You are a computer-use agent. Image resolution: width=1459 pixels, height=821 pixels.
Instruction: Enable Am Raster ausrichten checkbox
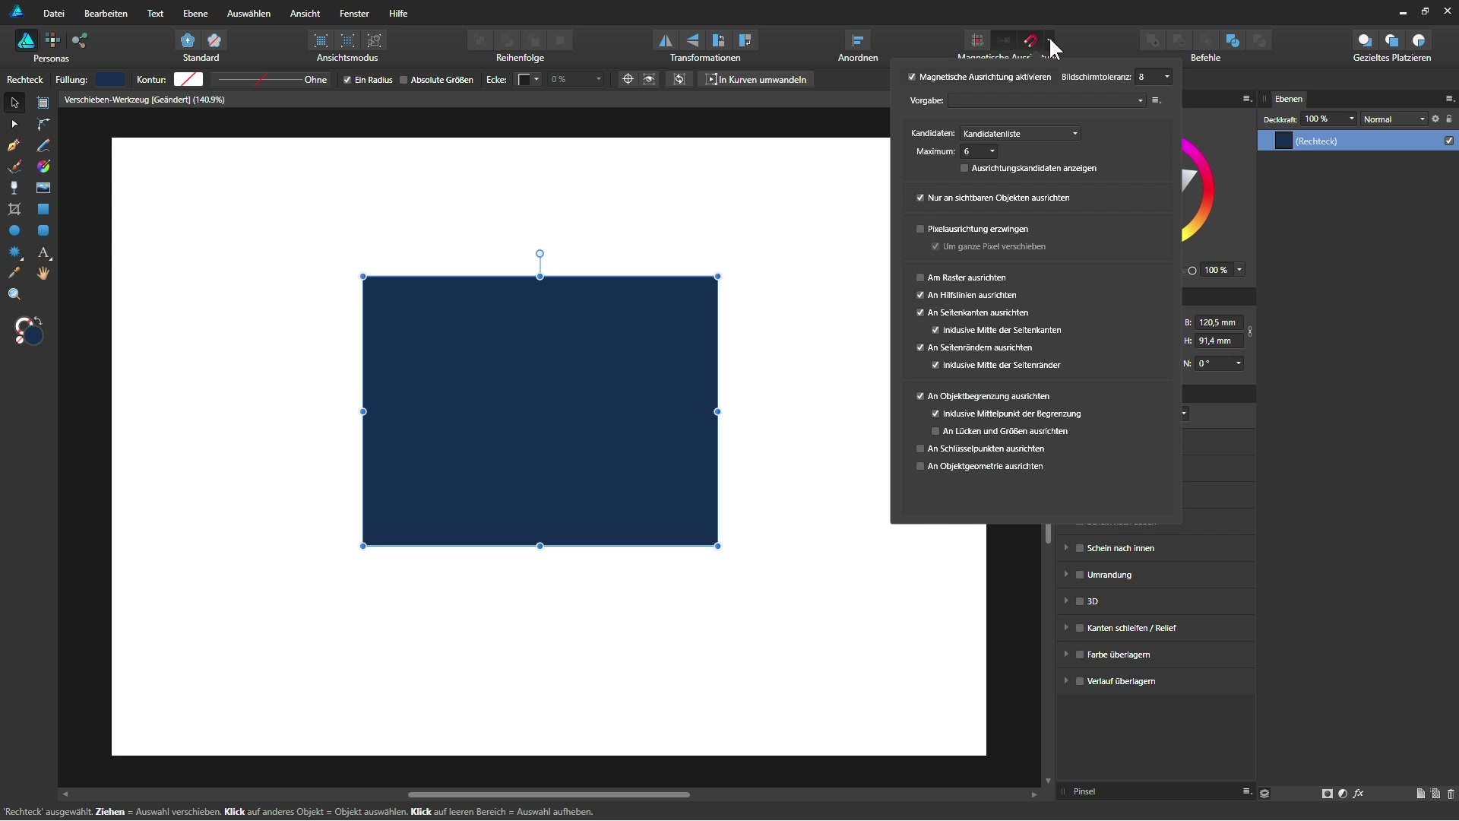click(920, 277)
